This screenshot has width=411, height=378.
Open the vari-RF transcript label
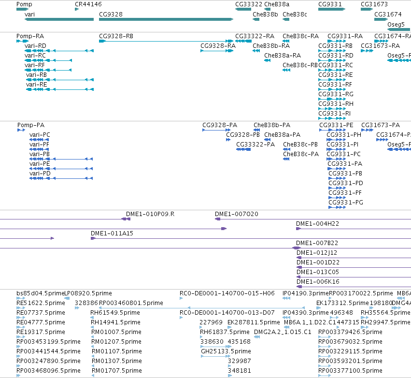coord(35,65)
